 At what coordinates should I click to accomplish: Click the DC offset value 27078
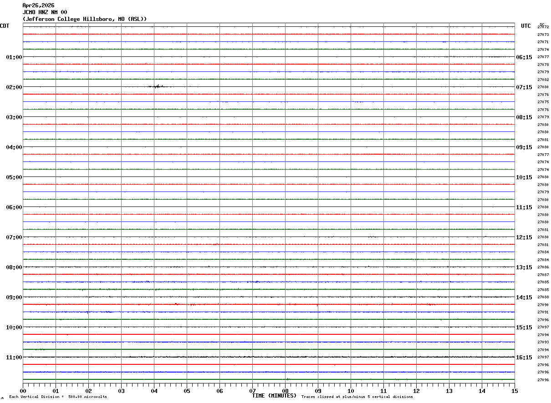(x=543, y=65)
